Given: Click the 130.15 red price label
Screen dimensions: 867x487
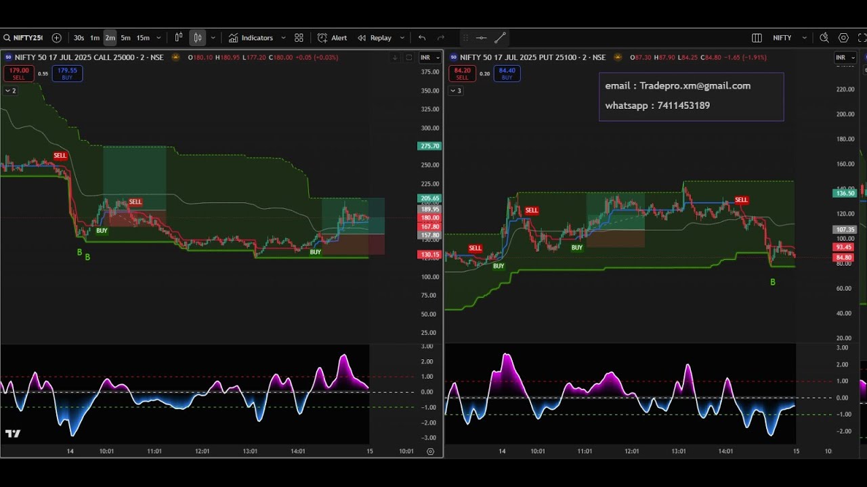Looking at the screenshot, I should pos(430,255).
